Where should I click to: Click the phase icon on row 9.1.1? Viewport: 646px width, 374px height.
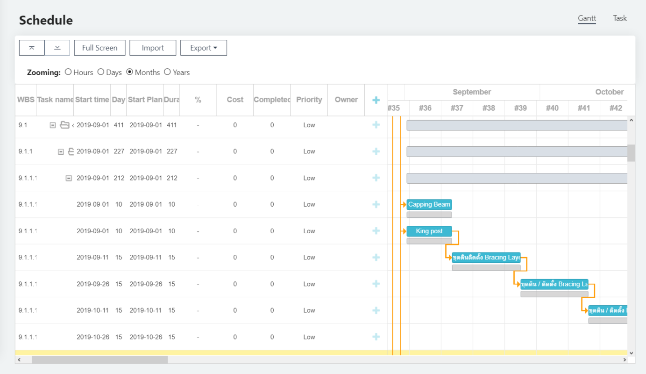point(70,151)
